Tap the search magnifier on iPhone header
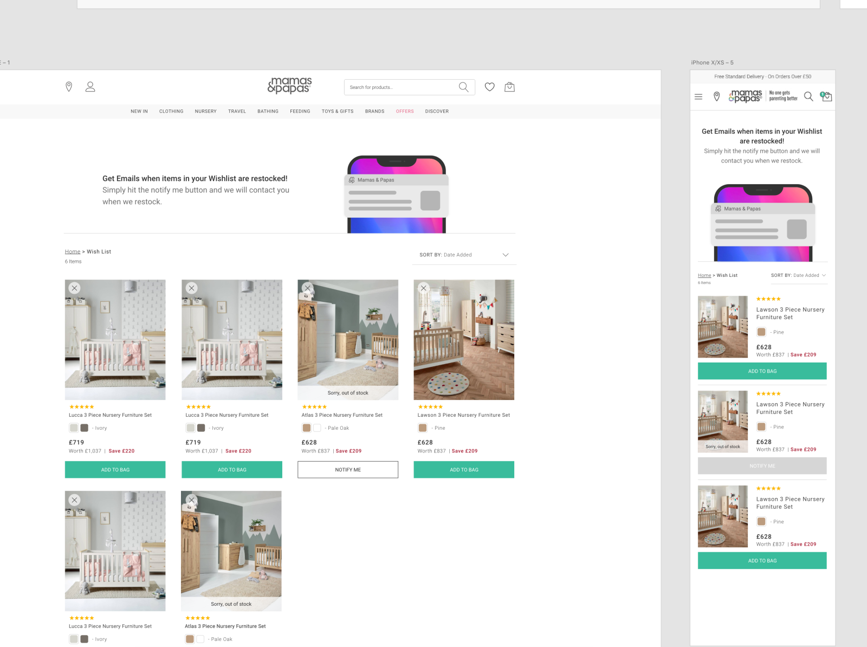This screenshot has width=867, height=647. point(808,96)
